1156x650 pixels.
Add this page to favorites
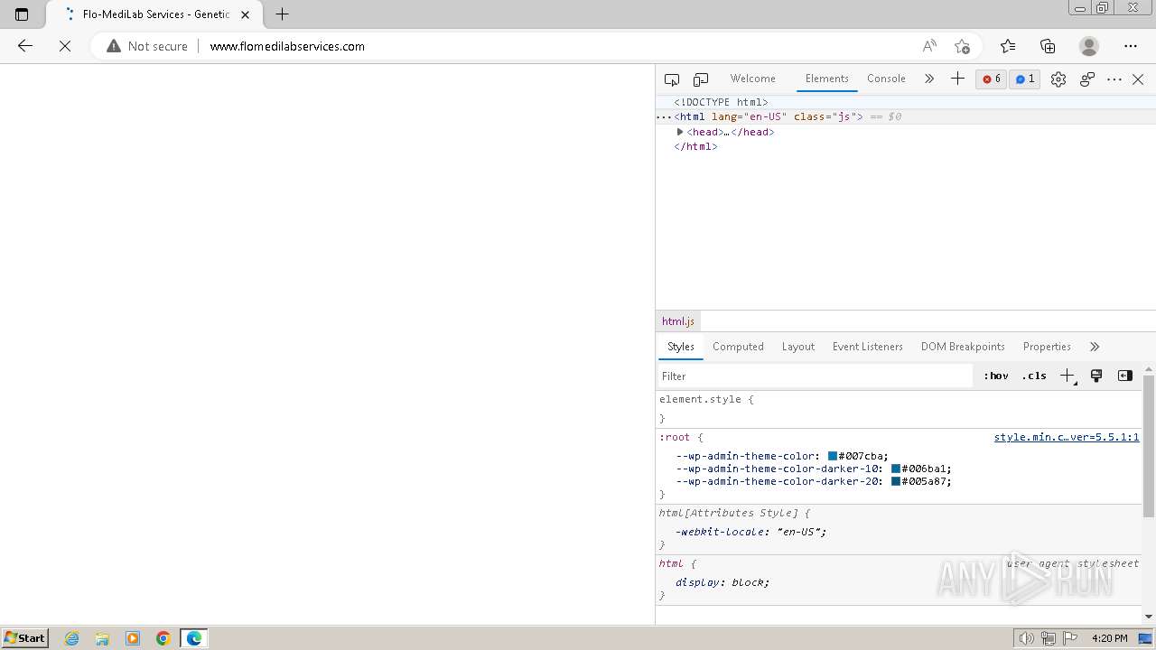(x=962, y=46)
